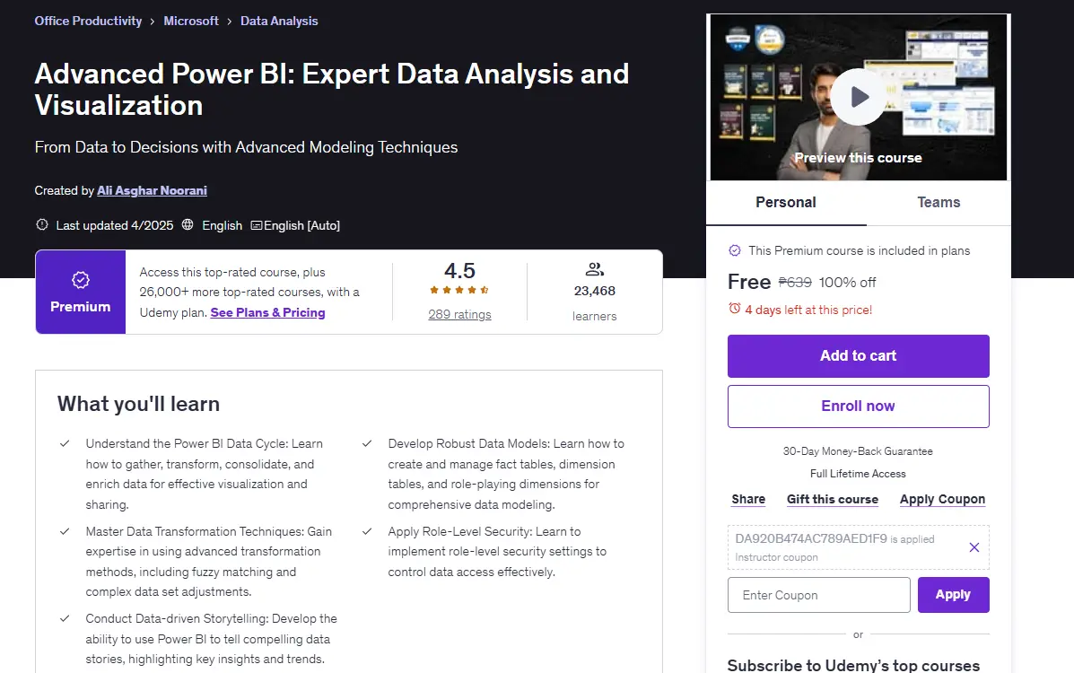Open Office Productivity breadcrumb
The width and height of the screenshot is (1074, 673).
coord(88,21)
